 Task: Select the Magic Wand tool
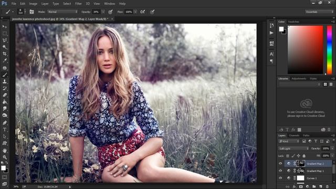tap(5, 47)
